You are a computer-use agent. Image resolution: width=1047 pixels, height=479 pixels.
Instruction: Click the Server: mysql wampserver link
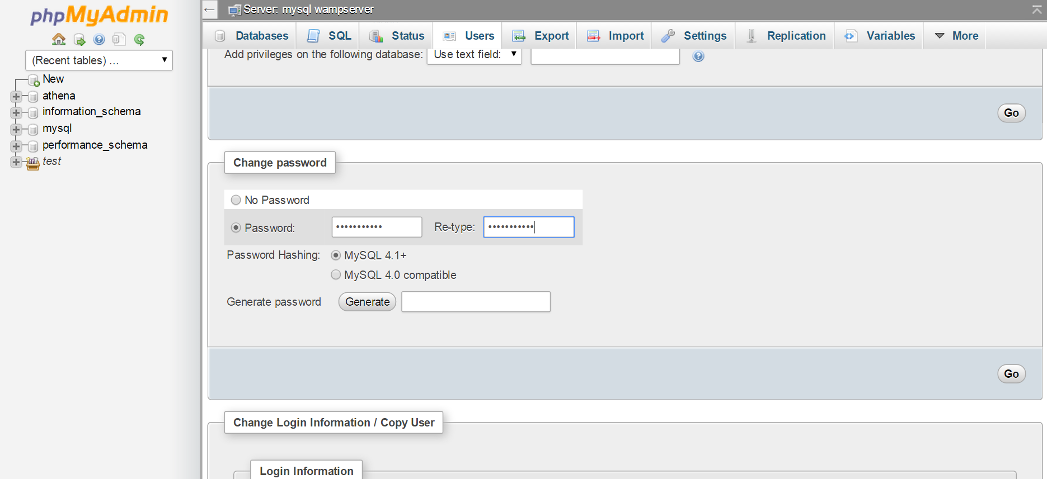[x=308, y=10]
